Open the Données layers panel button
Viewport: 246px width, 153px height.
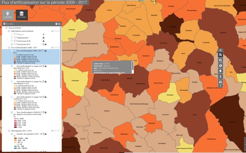22,15
